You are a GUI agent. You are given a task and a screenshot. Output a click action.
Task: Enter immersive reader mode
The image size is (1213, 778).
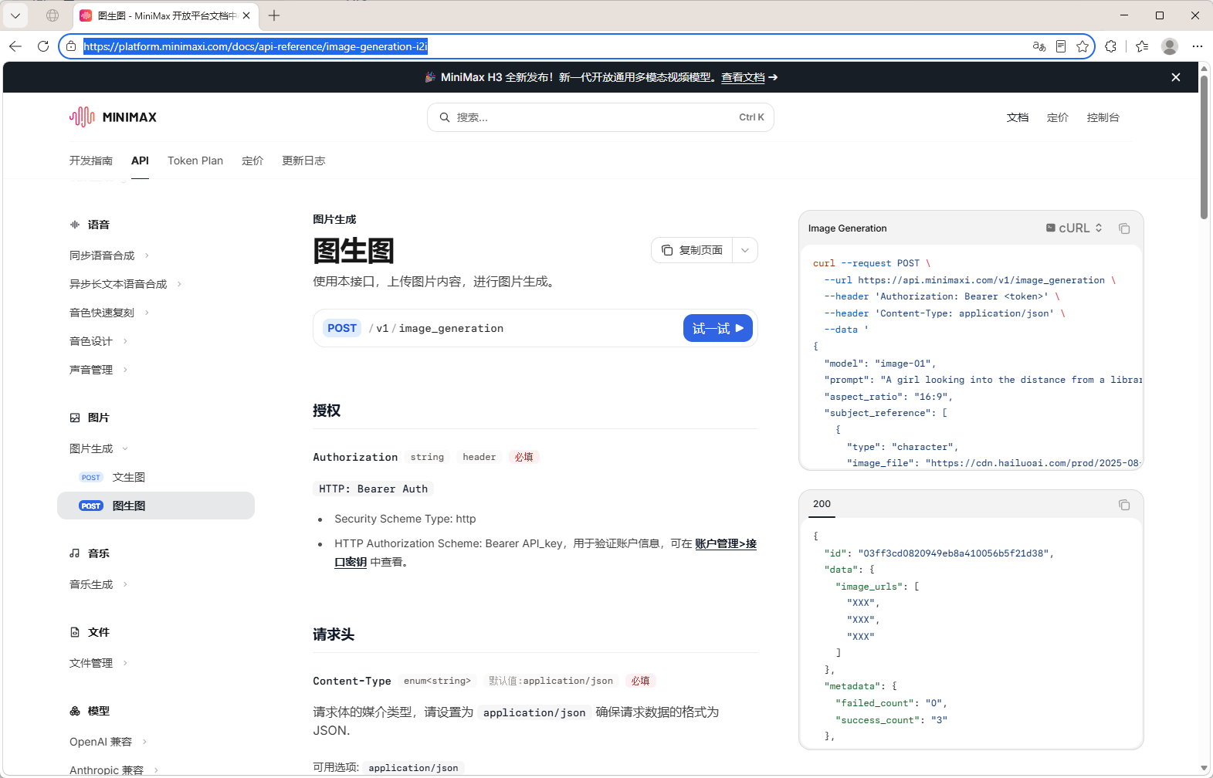1061,46
